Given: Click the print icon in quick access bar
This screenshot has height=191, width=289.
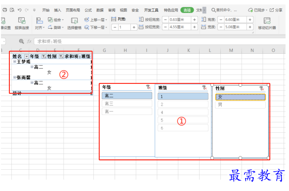Looking at the screenshot, I should (4, 10).
